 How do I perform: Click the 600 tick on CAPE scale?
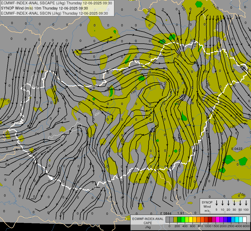point(193,226)
